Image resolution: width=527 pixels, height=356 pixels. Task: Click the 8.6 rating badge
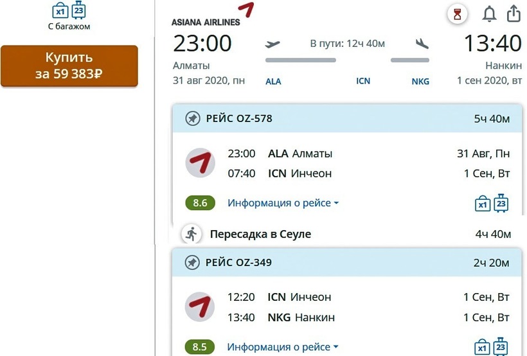(201, 203)
